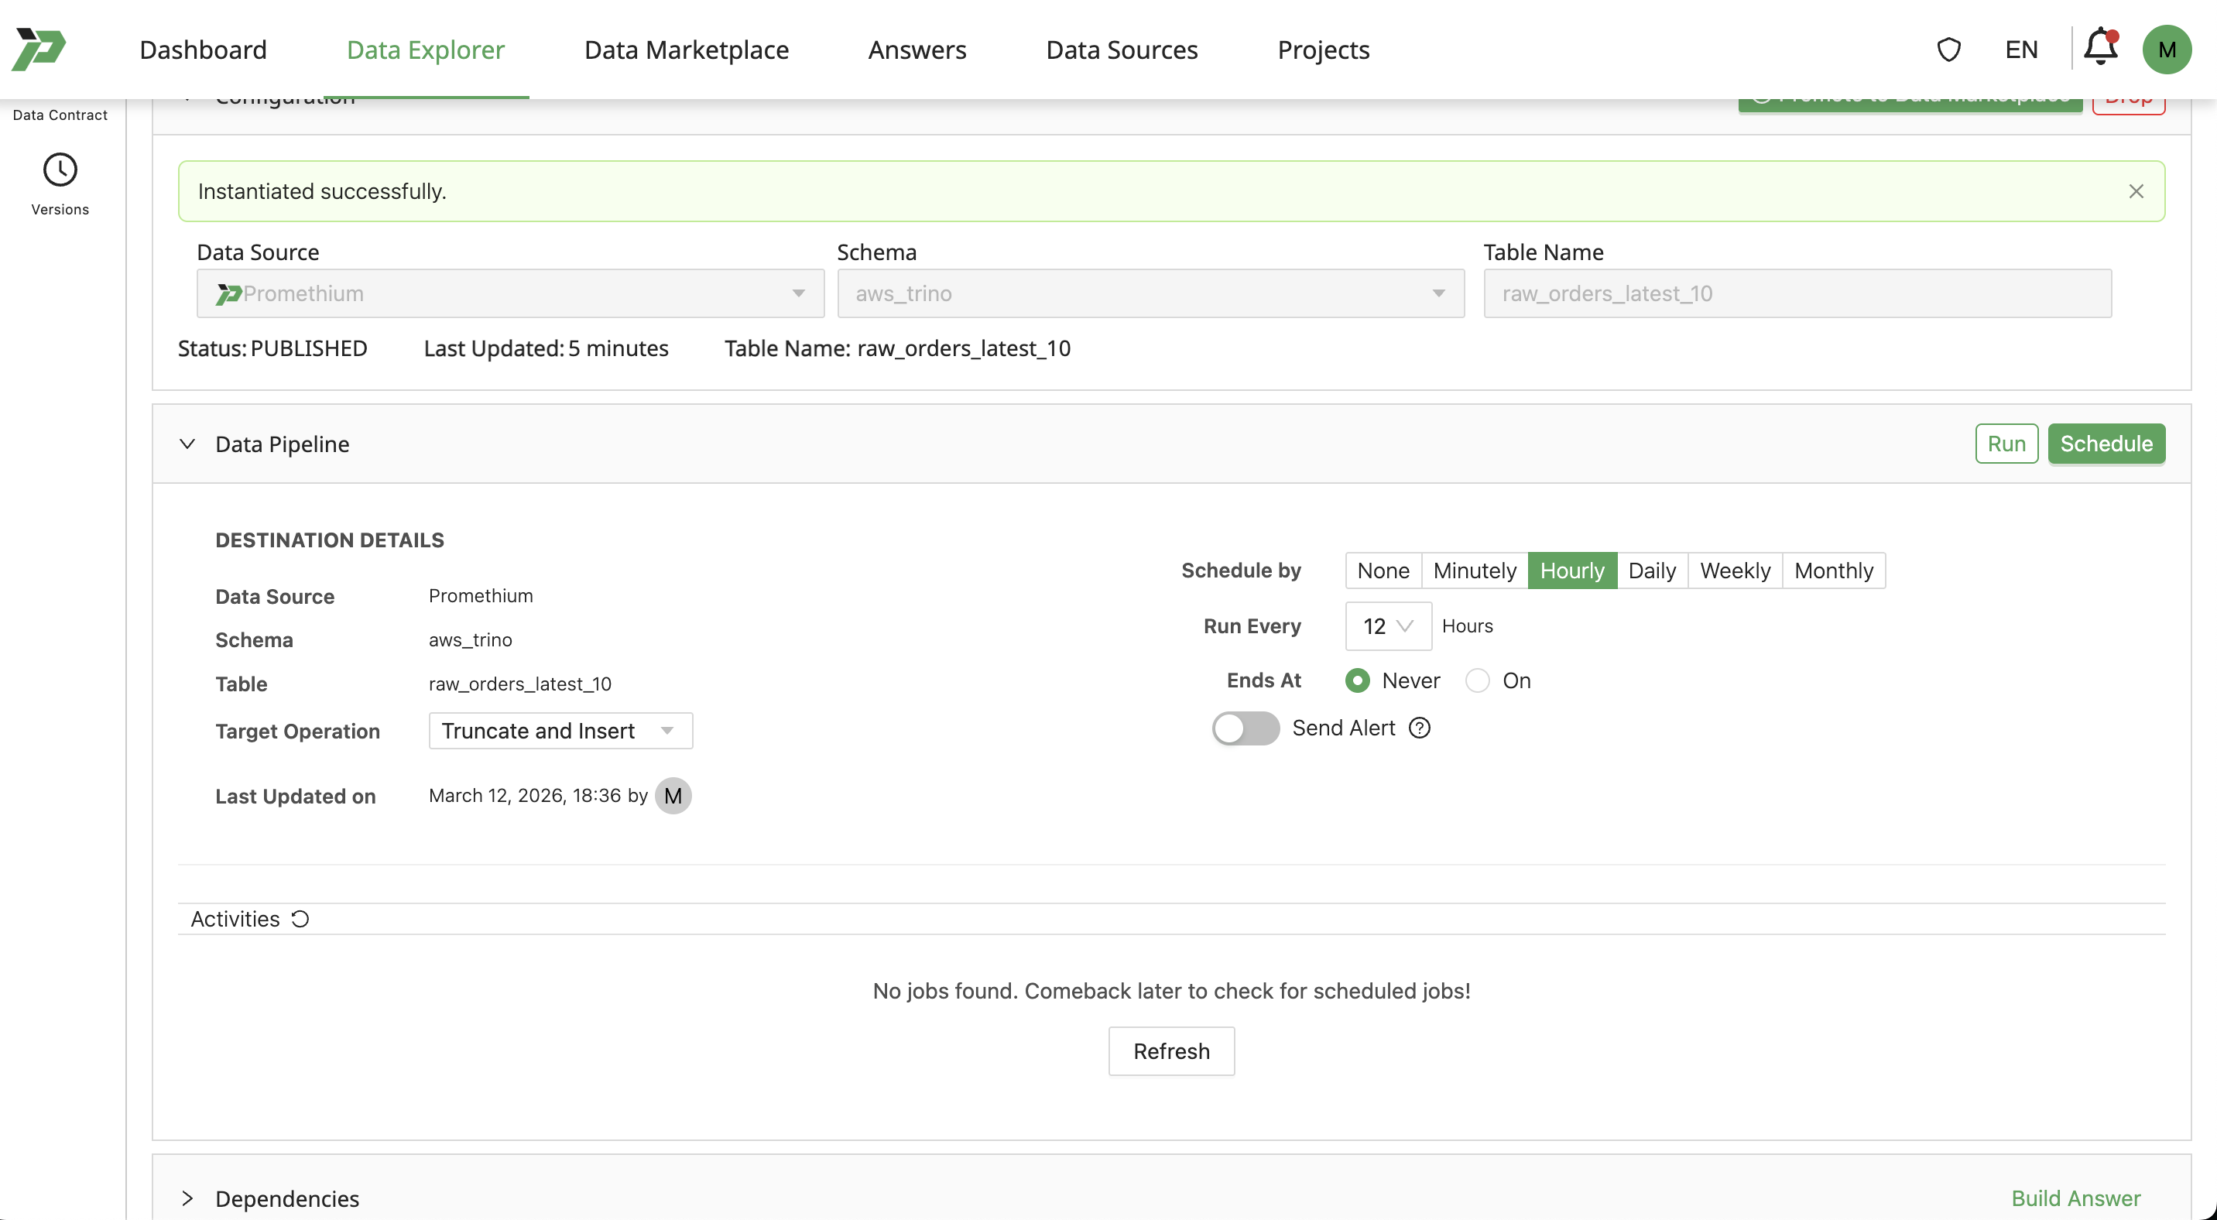Click the Promethium logo
The image size is (2217, 1220).
pyautogui.click(x=39, y=49)
